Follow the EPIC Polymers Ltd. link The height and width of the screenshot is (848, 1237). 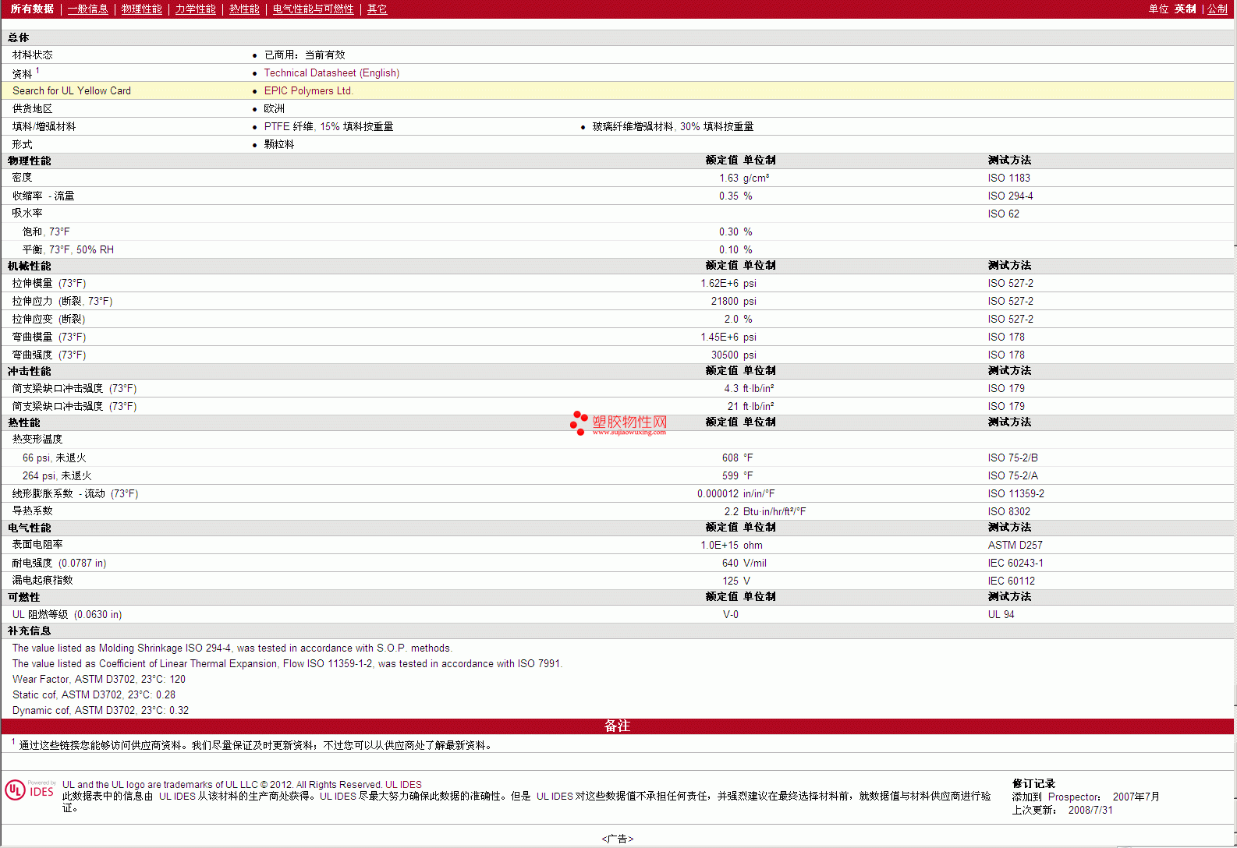coord(308,91)
